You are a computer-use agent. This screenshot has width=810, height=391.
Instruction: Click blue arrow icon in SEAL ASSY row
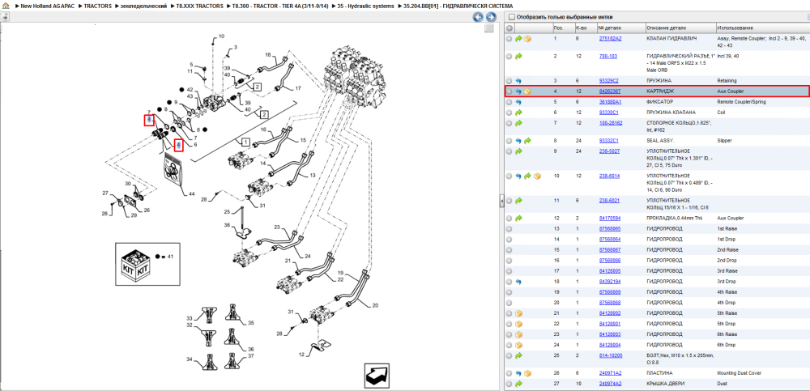coord(518,141)
